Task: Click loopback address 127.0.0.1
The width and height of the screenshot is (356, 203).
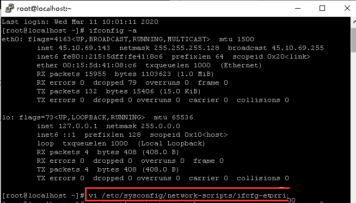Action: (78, 126)
